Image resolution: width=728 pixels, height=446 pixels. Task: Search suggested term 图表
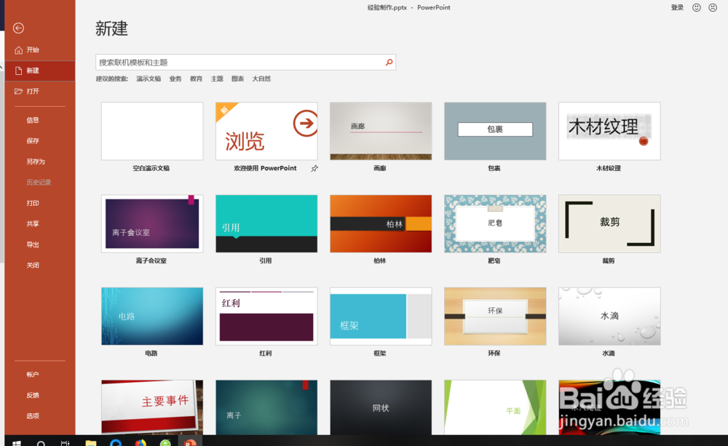tap(238, 79)
